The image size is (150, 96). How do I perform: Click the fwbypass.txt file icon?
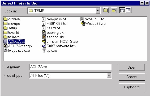click(44, 19)
